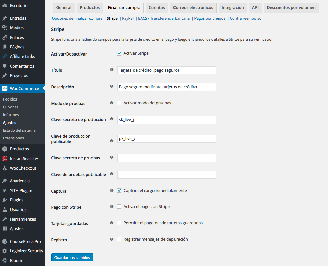The width and height of the screenshot is (328, 266).
Task: Click help icon for Pago con Stripe
Action: 112,207
